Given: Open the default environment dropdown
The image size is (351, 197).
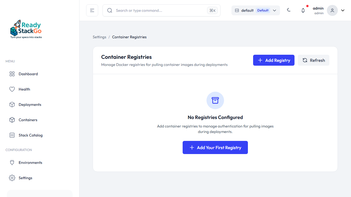Looking at the screenshot, I should click(x=256, y=10).
